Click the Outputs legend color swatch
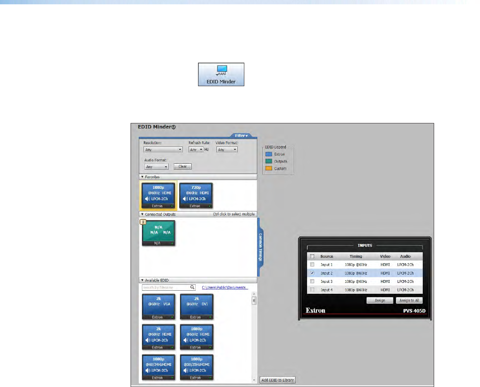This screenshot has height=387, width=480. click(x=269, y=161)
